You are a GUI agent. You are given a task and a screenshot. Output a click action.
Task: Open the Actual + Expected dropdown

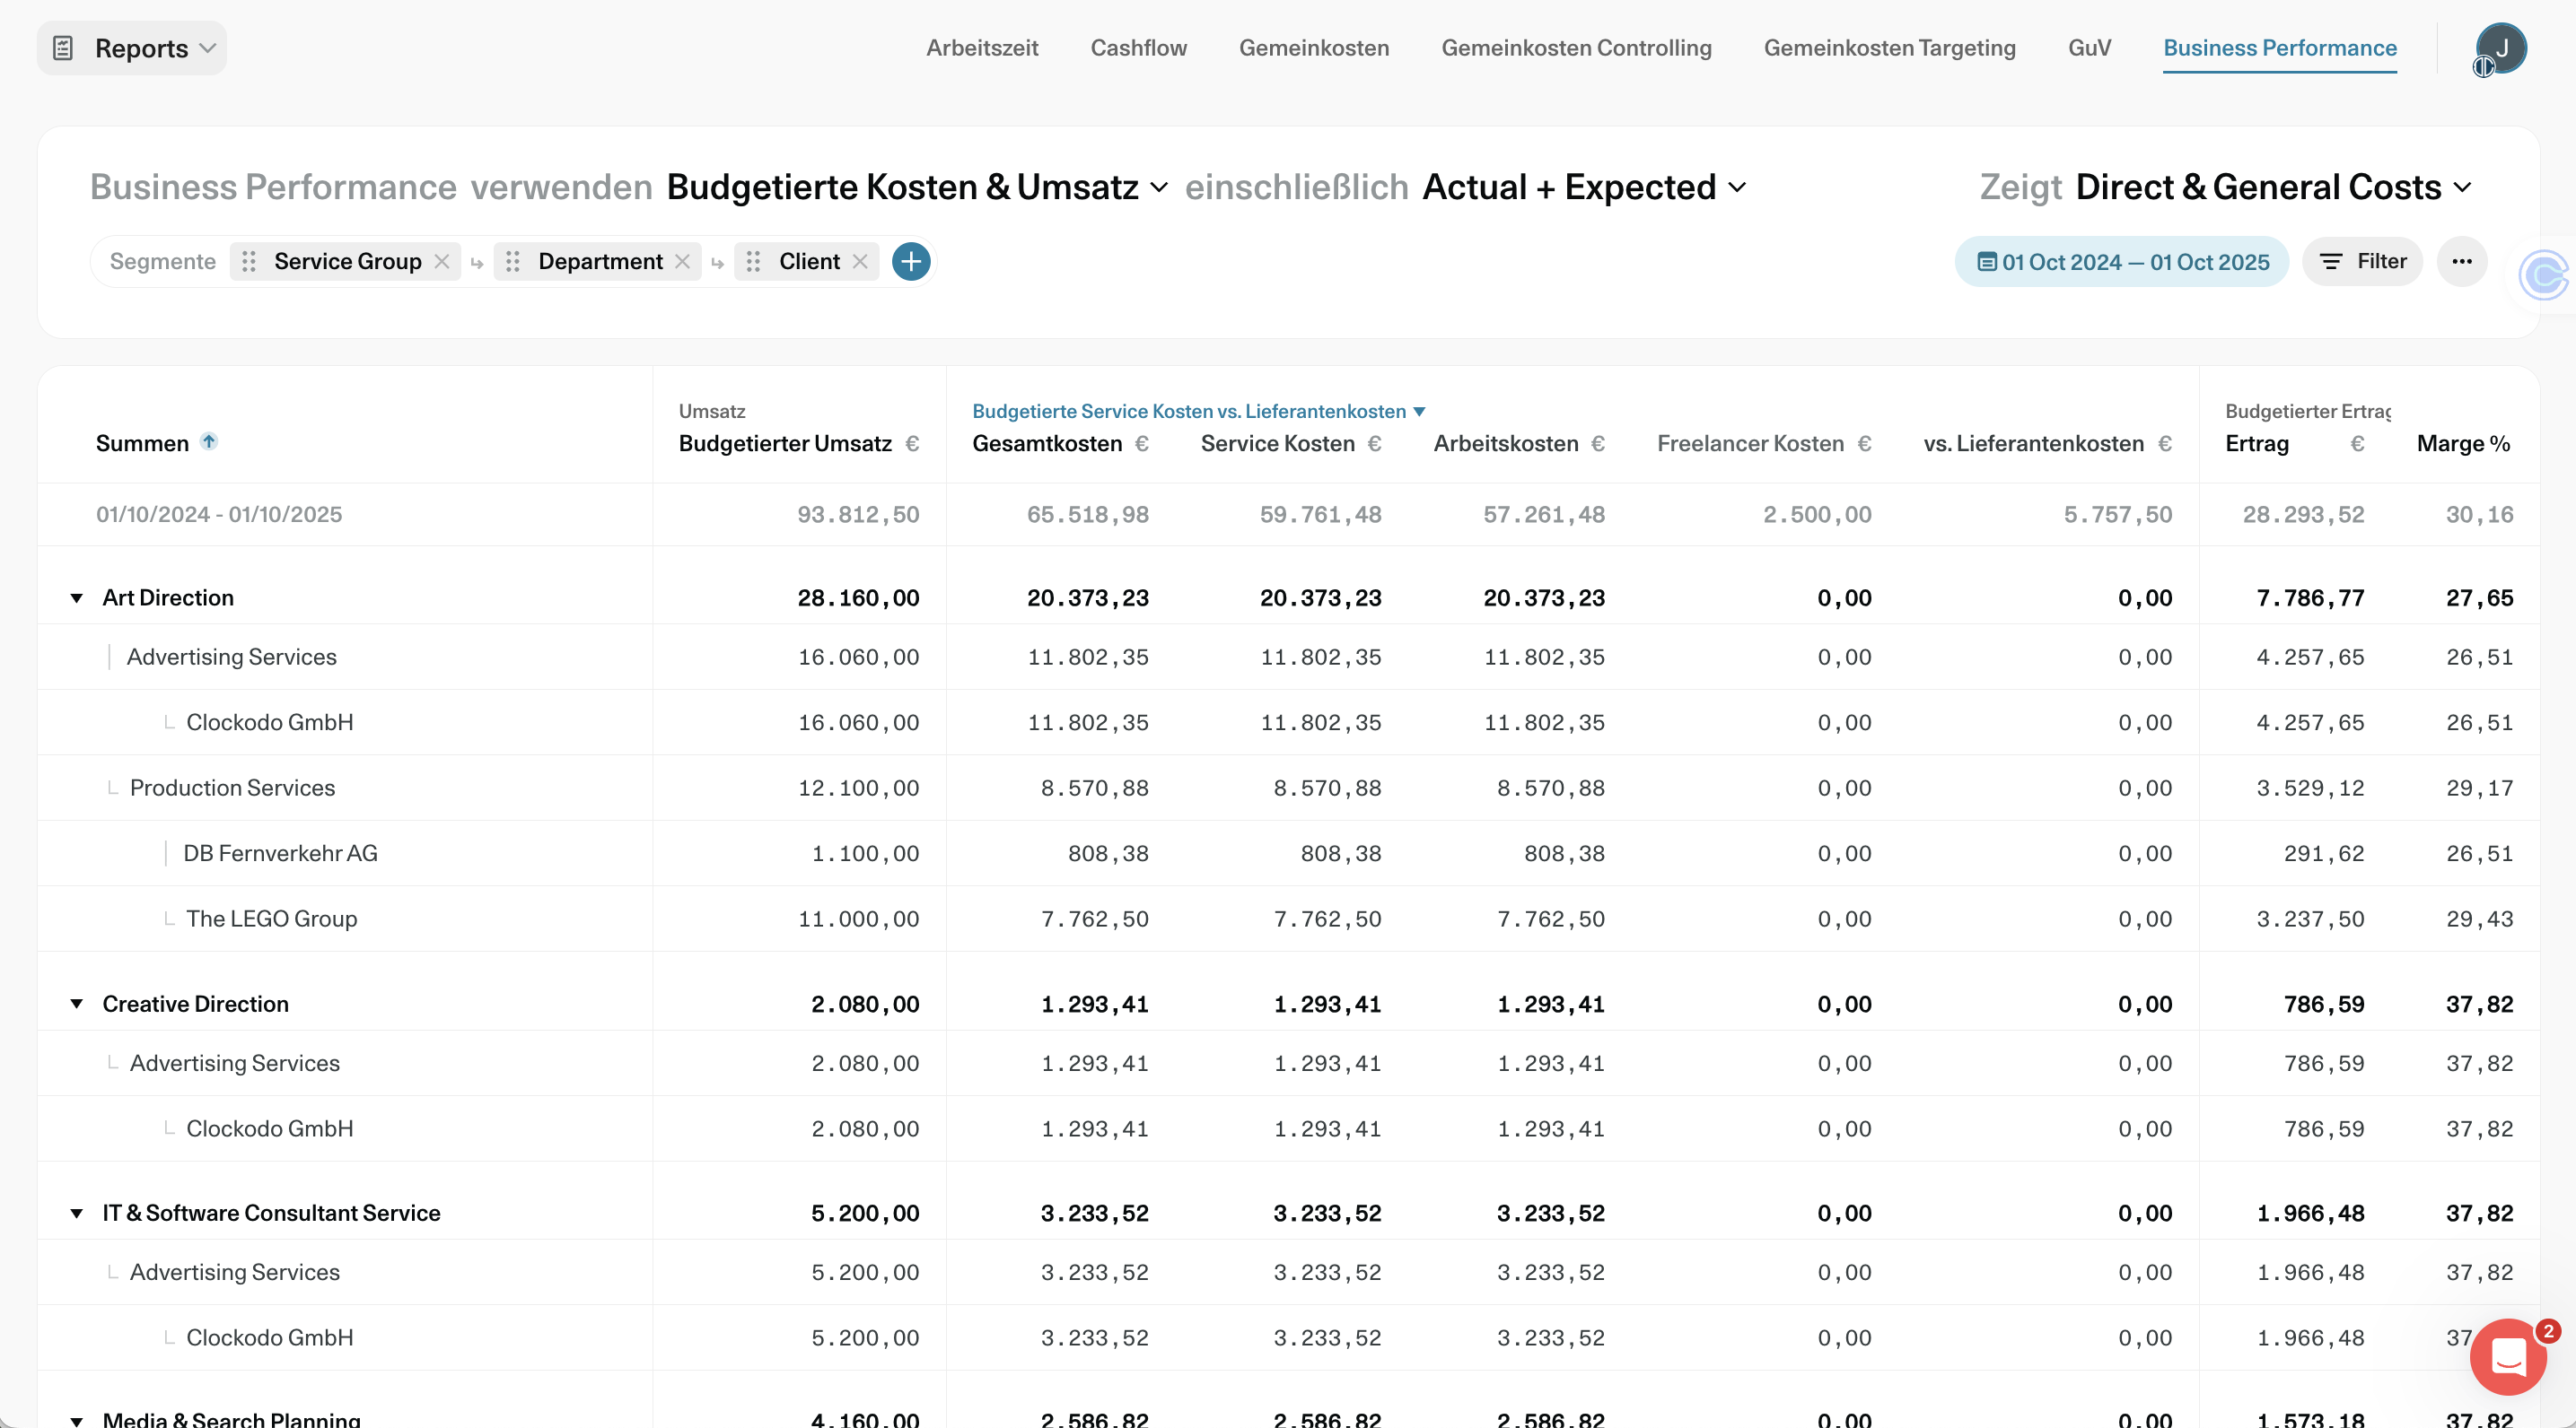(1584, 187)
